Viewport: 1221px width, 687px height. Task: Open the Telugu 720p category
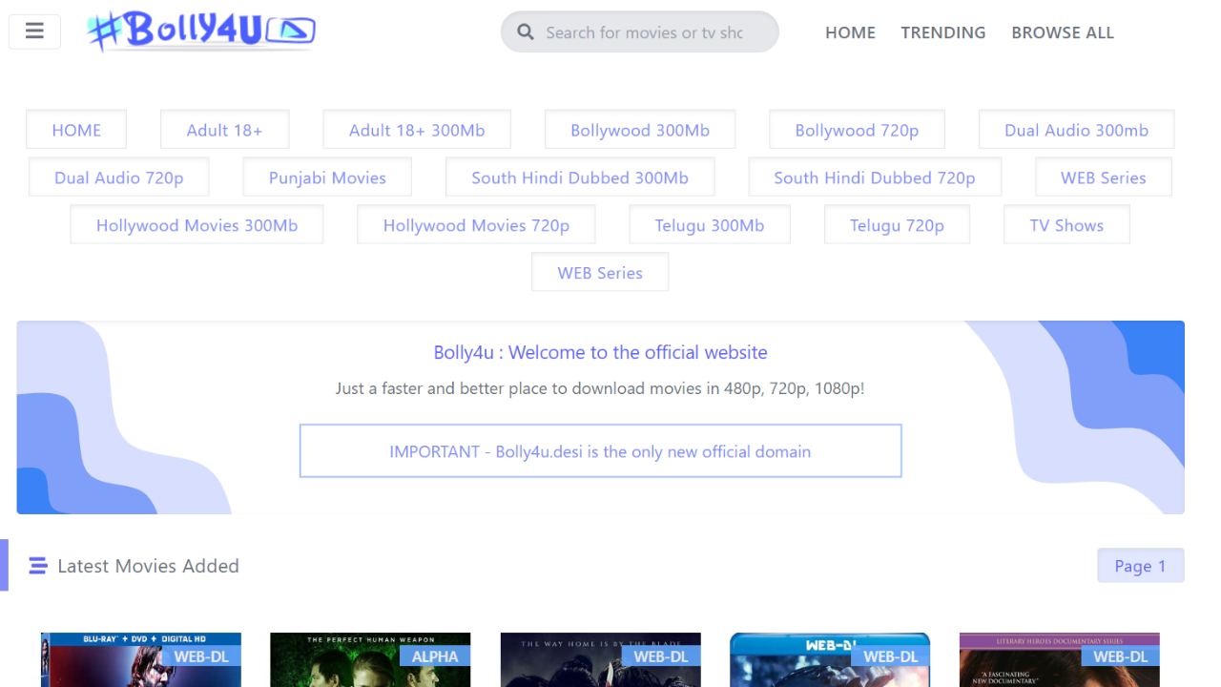(x=897, y=225)
